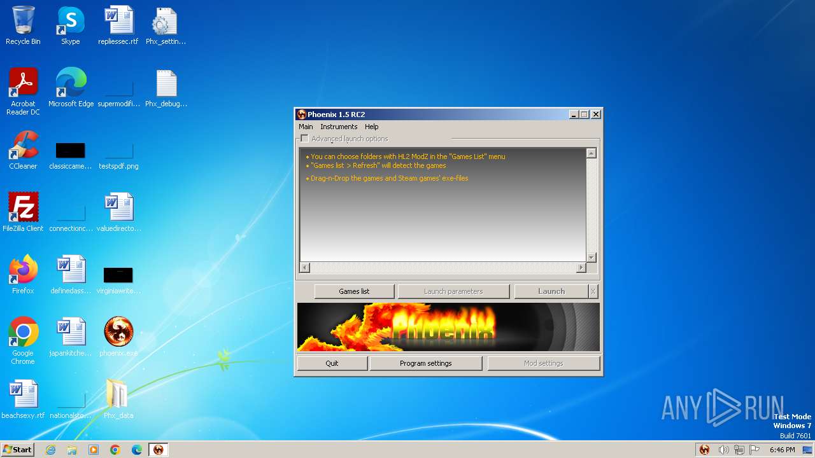Click the Phoenix system tray icon
Viewport: 815px width, 458px height.
[x=704, y=450]
